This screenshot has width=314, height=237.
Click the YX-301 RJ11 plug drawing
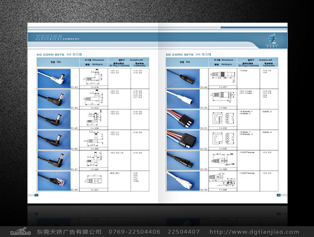[94, 181]
